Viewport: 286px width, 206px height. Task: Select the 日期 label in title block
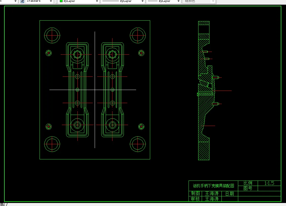point(230,194)
